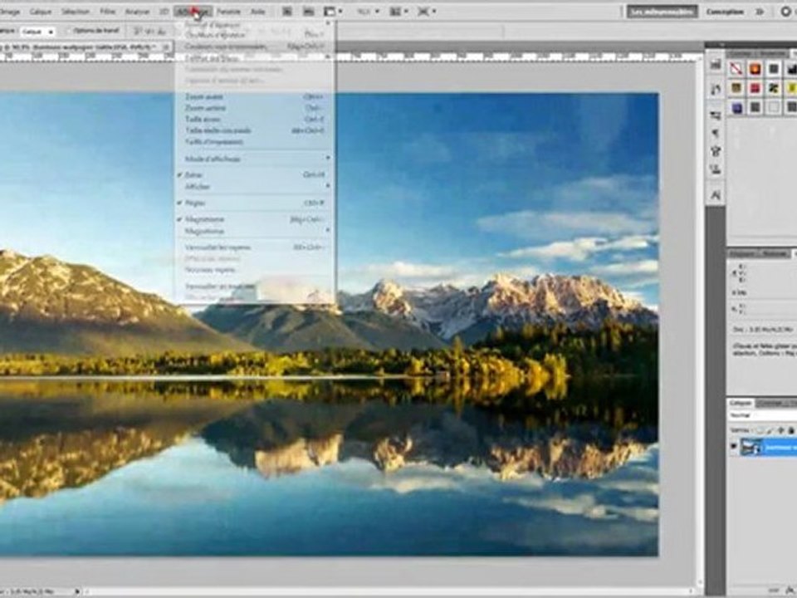Open the CS Live icon at top right
Screen dimensions: 797x598
pyautogui.click(x=786, y=11)
